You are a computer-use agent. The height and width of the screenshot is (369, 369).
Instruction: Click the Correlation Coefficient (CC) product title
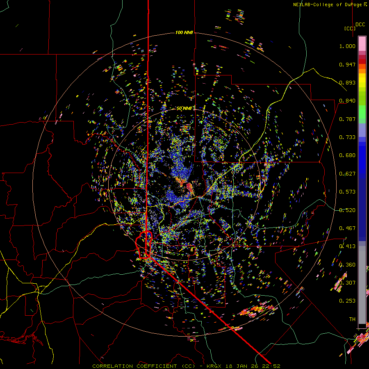(x=144, y=366)
